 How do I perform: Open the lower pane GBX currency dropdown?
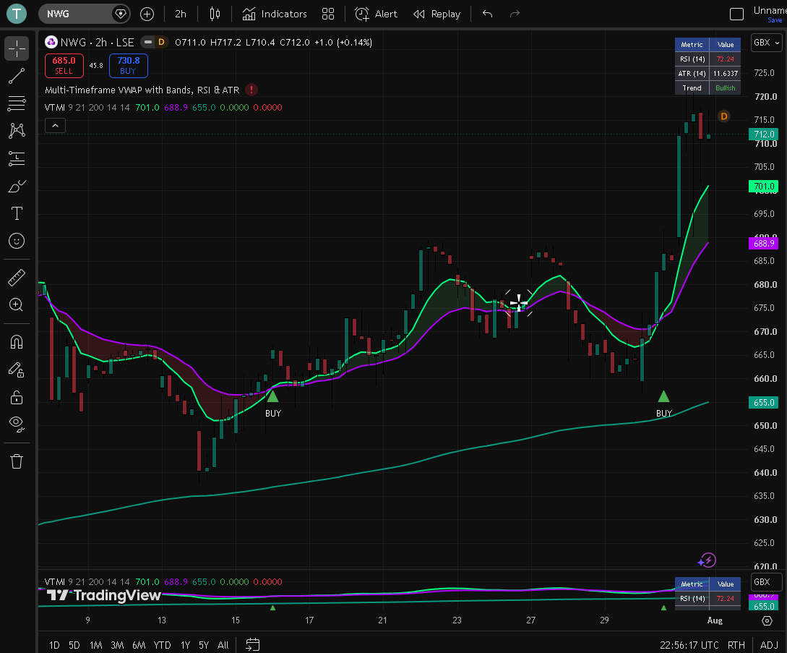767,581
